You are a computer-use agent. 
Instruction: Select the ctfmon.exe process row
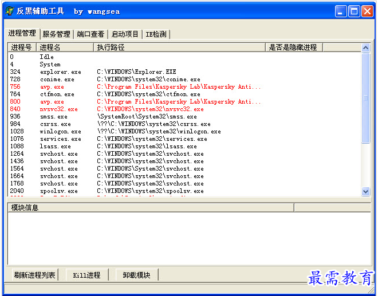point(184,94)
